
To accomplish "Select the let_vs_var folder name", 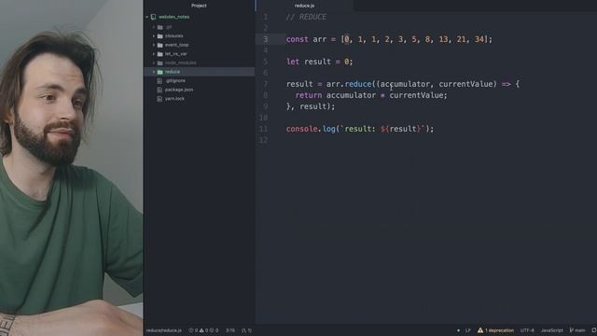I will coord(176,54).
